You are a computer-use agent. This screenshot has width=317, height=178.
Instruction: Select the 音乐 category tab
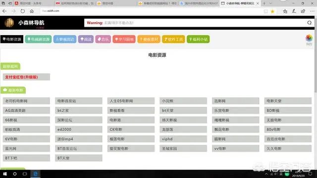[x=103, y=39]
